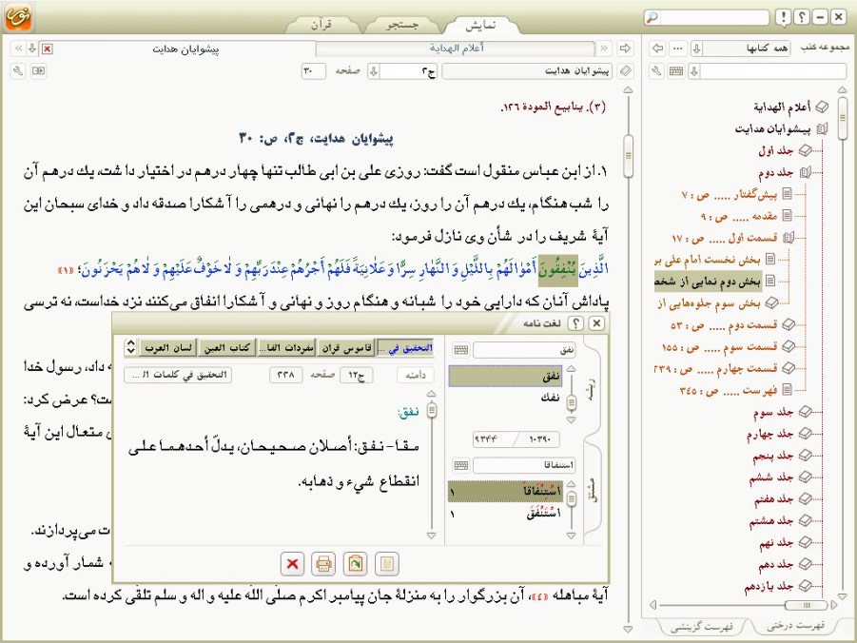Click the down arrow icon beside the red X
This screenshot has height=643, width=857.
[x=32, y=49]
